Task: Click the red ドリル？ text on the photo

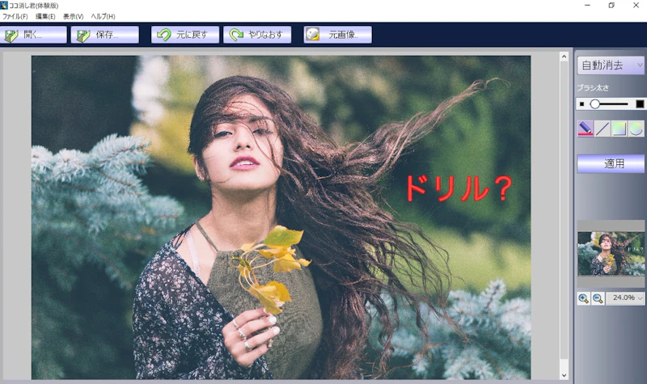Action: 458,188
